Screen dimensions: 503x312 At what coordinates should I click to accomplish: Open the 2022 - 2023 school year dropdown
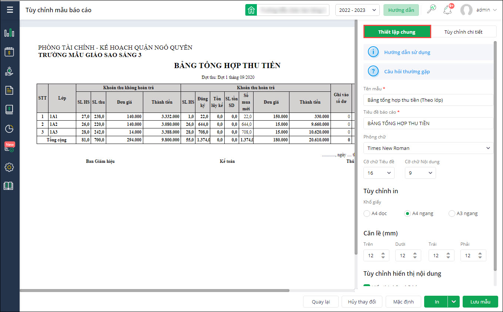[357, 10]
